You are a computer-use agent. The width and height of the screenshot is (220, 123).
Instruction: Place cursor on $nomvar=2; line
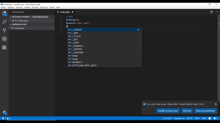[x=73, y=20]
